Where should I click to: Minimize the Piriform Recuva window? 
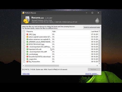coord(86,13)
